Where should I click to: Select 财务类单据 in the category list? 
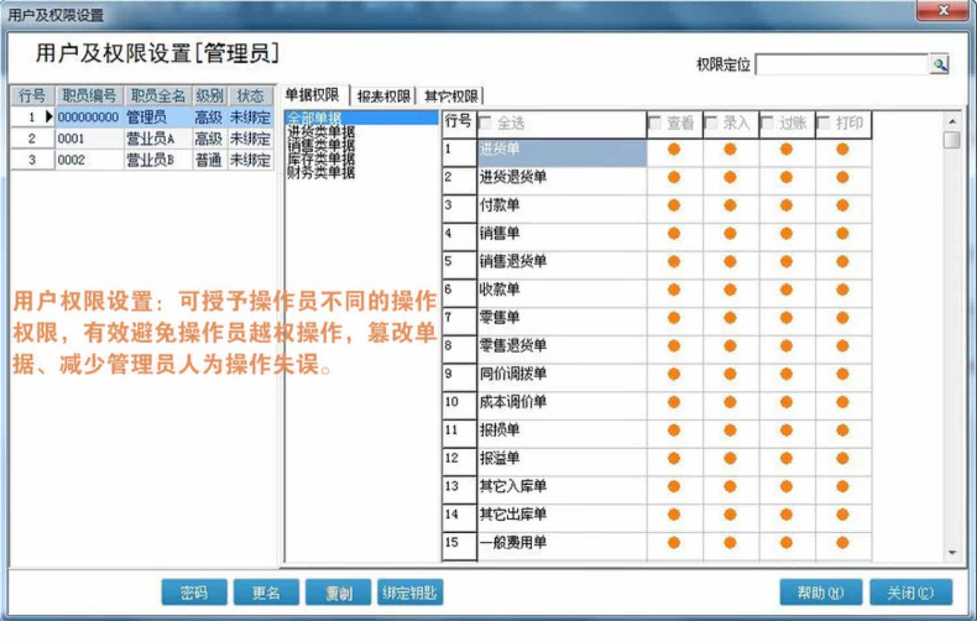point(321,173)
